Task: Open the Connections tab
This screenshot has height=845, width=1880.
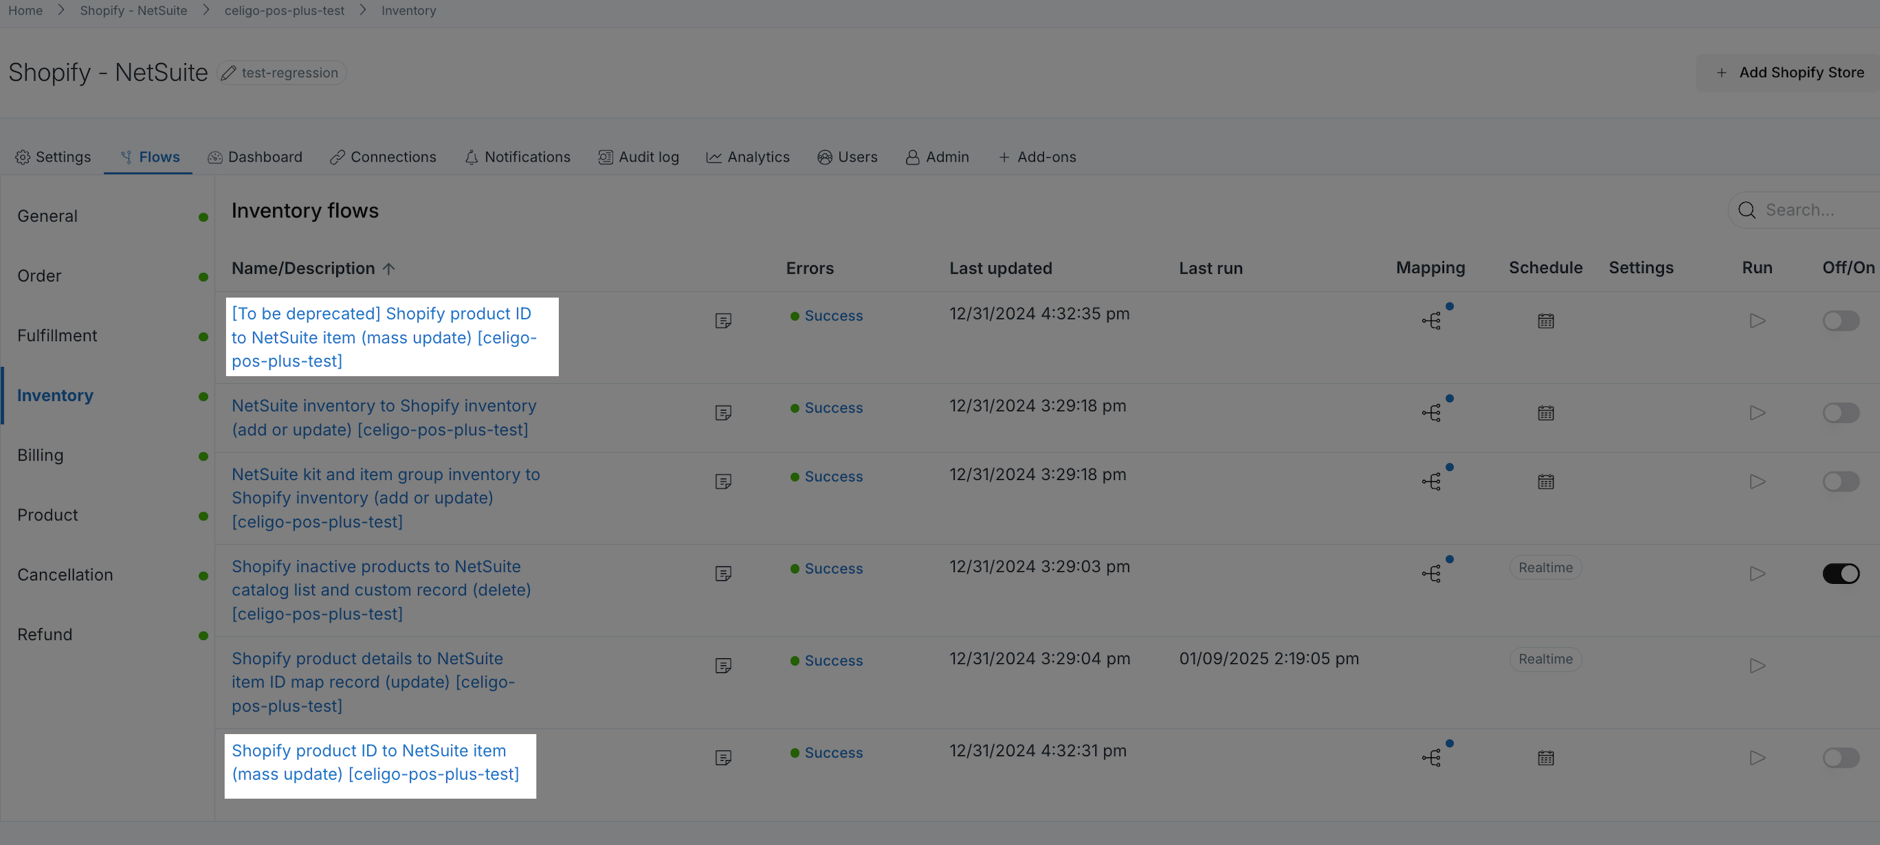Action: point(383,157)
